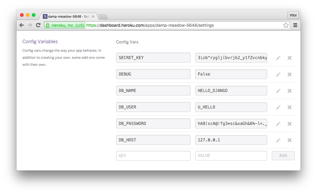Click the Config Vars section label

pos(127,42)
